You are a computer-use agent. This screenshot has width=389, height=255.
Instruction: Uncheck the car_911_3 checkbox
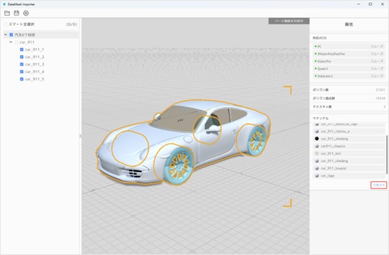pyautogui.click(x=22, y=64)
